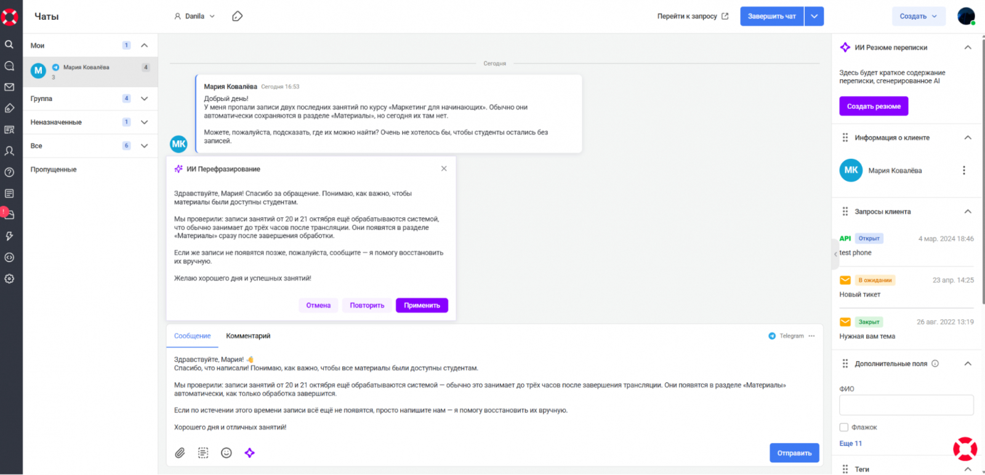Hide the right side panel with the arrow handle
The height and width of the screenshot is (475, 985).
click(x=835, y=254)
